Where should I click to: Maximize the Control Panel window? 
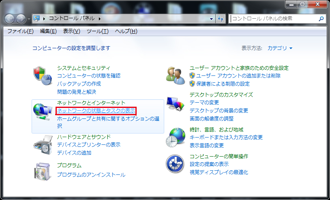tap(302, 4)
